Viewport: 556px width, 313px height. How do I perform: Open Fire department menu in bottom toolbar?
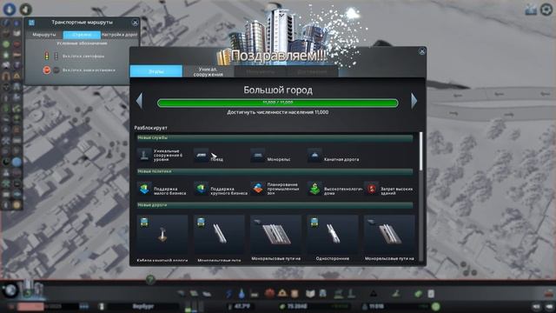point(282,294)
